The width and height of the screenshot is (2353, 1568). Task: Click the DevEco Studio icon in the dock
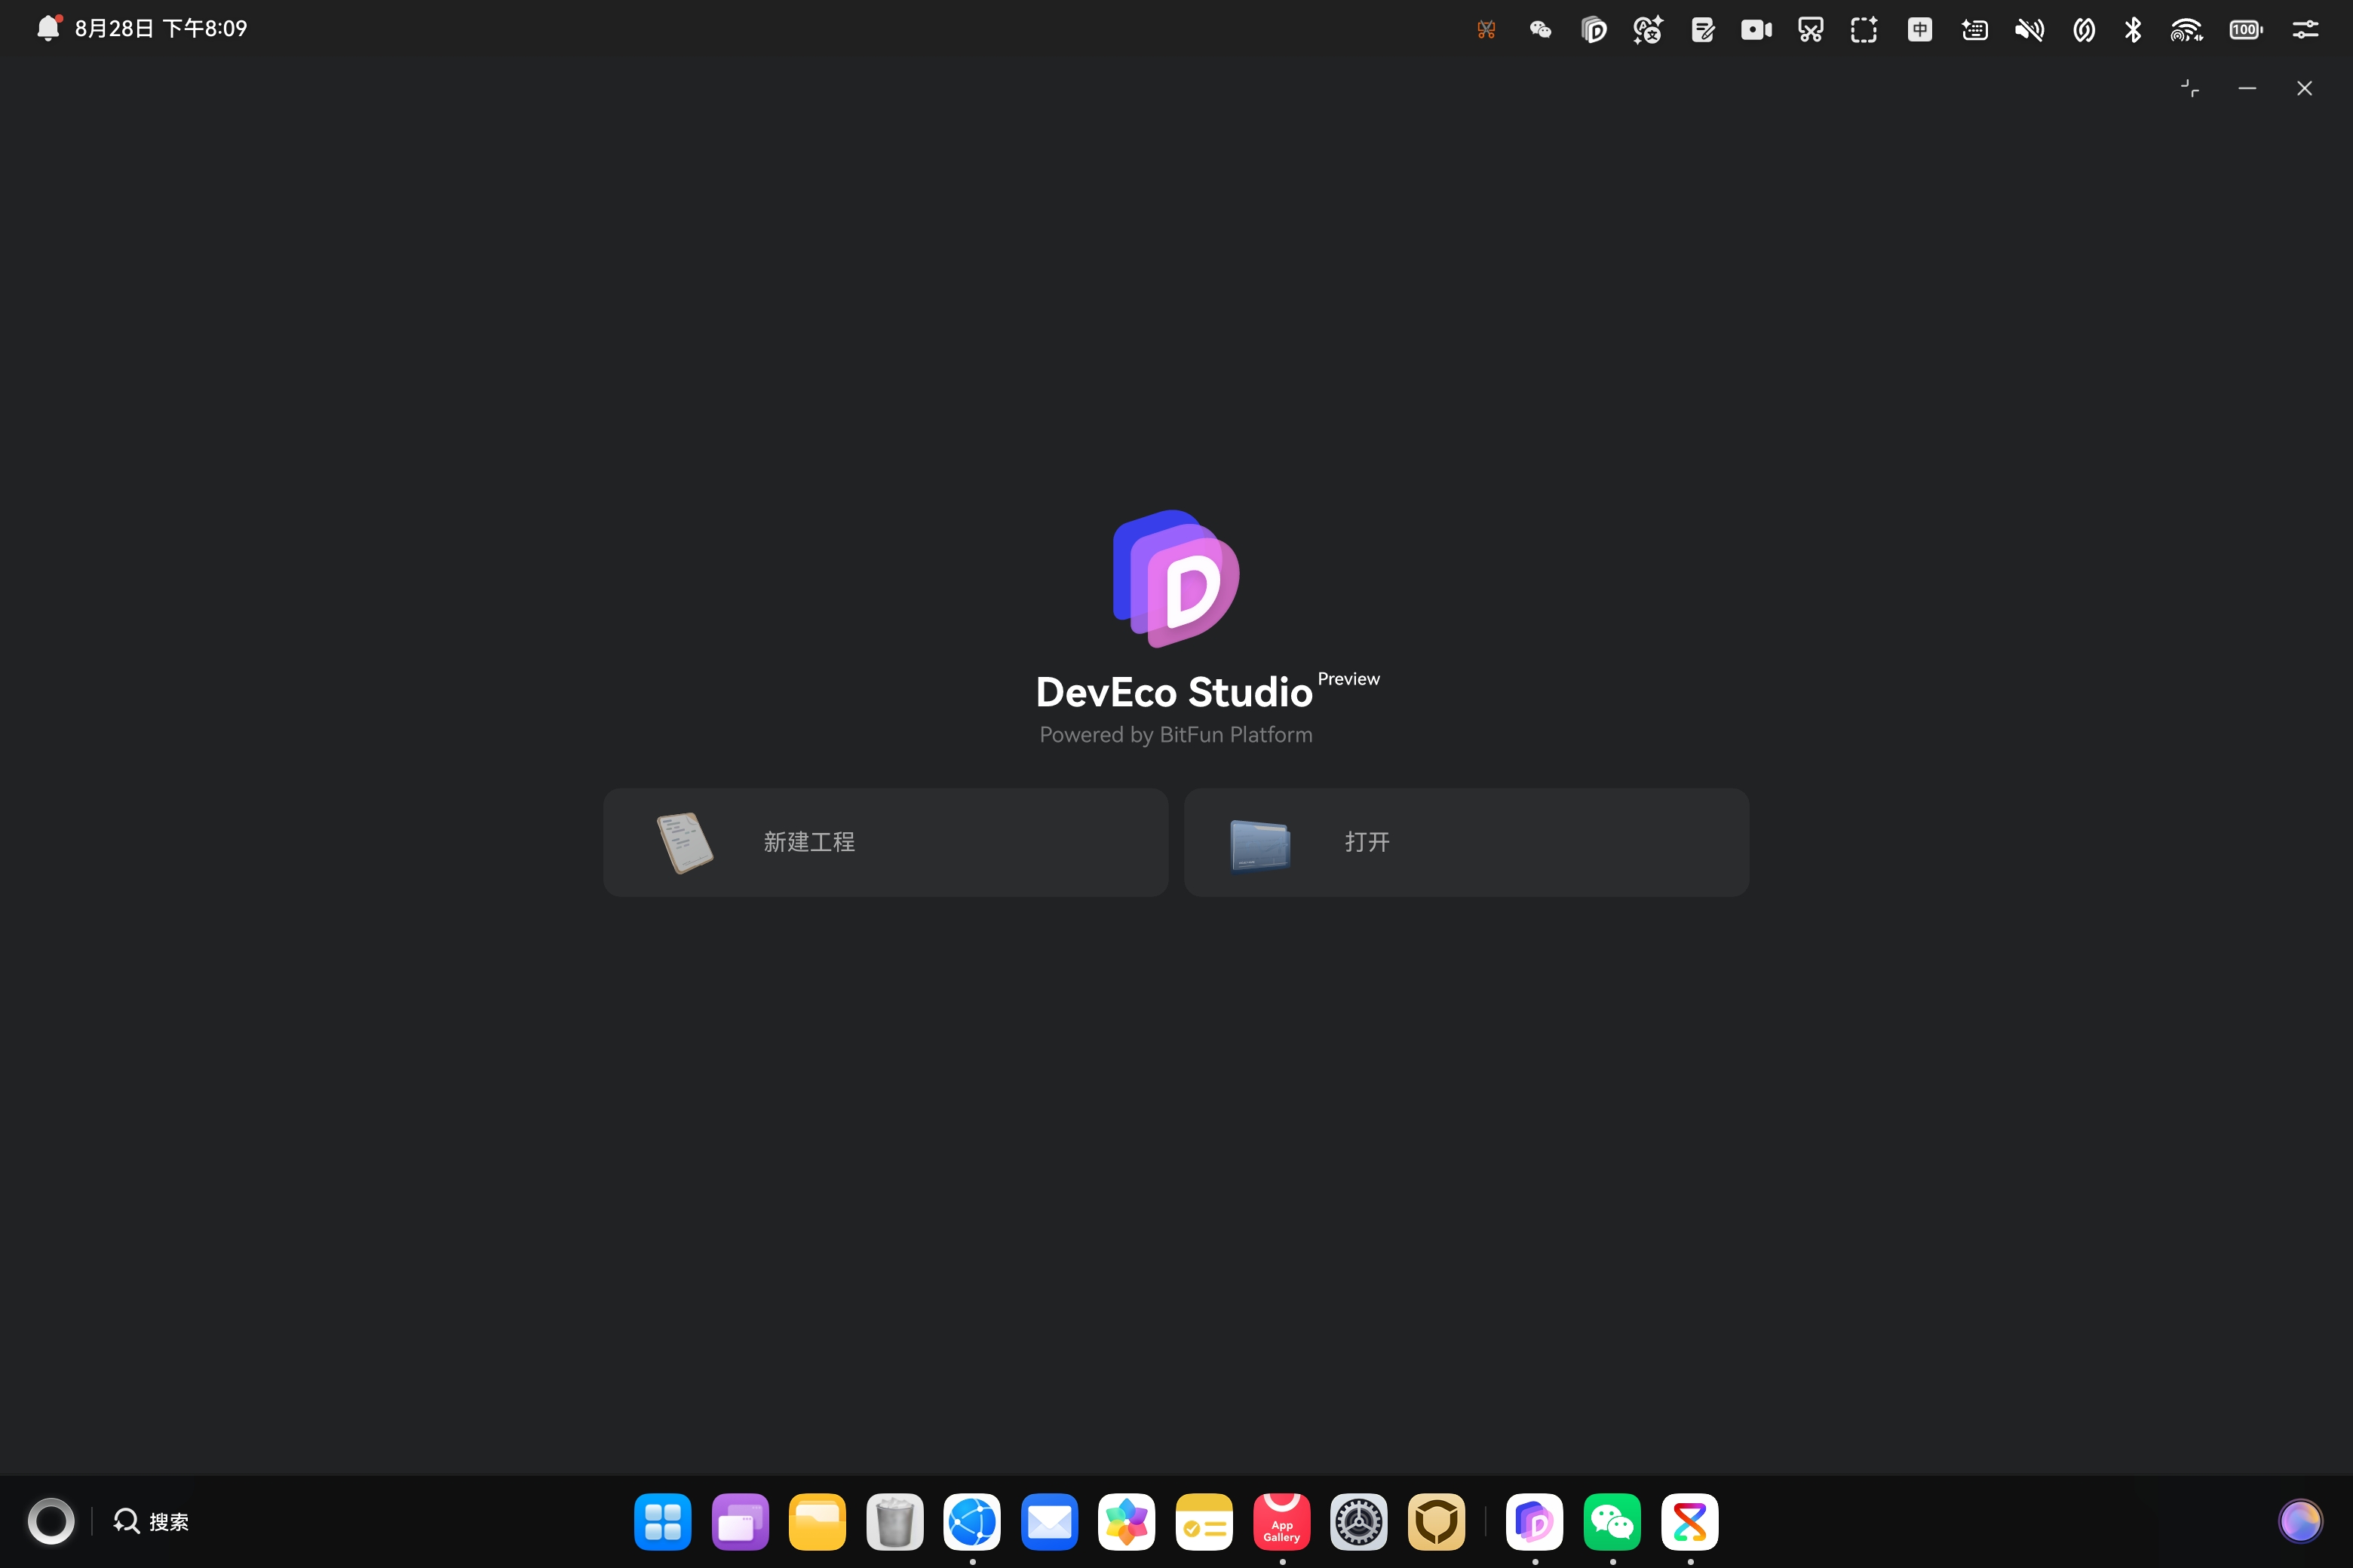pos(1535,1521)
